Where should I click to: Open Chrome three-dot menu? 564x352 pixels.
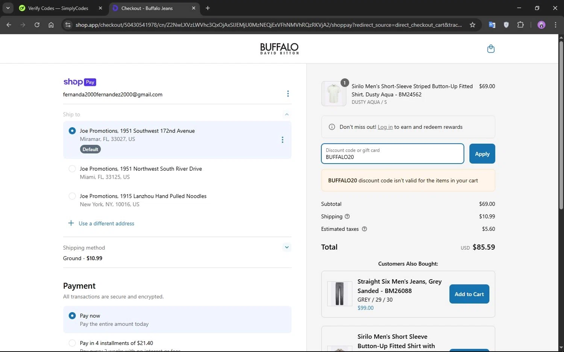point(555,25)
